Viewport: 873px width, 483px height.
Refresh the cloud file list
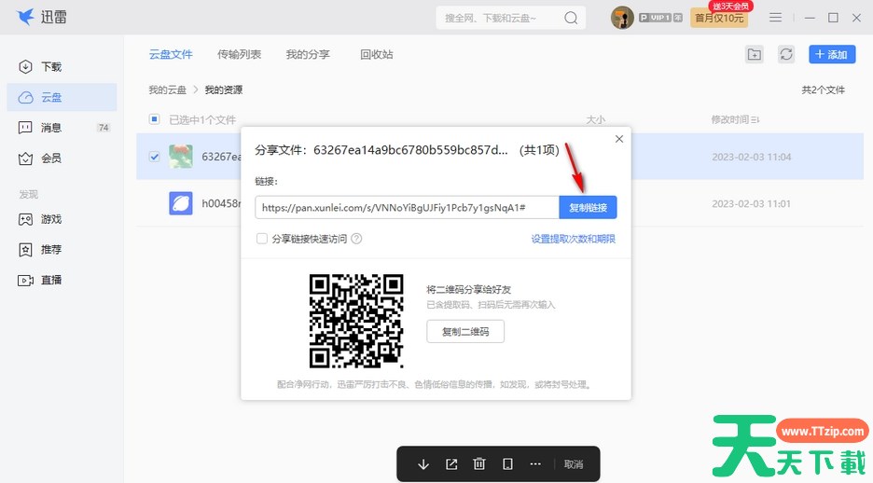pyautogui.click(x=786, y=55)
